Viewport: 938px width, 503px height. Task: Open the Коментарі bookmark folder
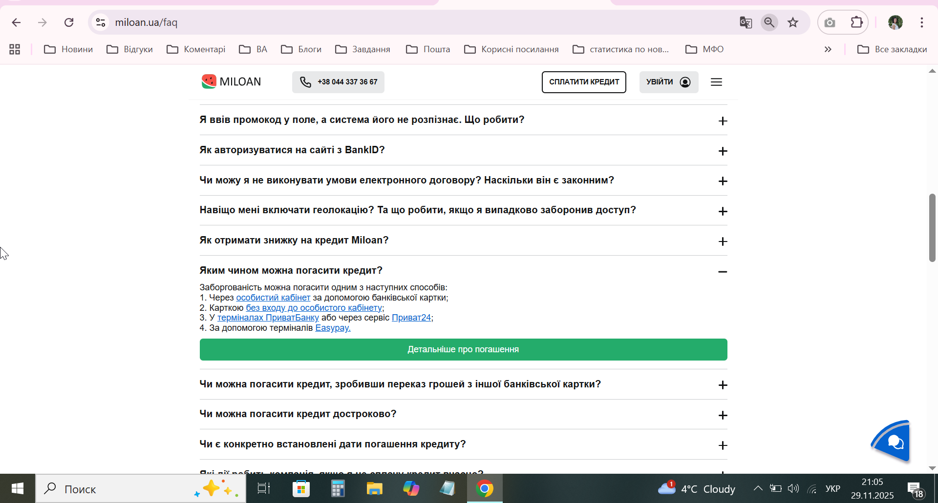coord(196,49)
